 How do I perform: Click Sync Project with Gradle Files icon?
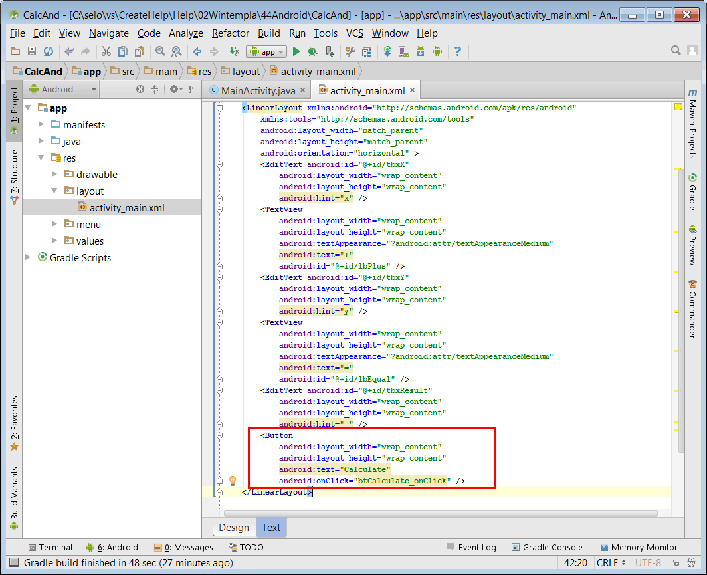click(387, 51)
